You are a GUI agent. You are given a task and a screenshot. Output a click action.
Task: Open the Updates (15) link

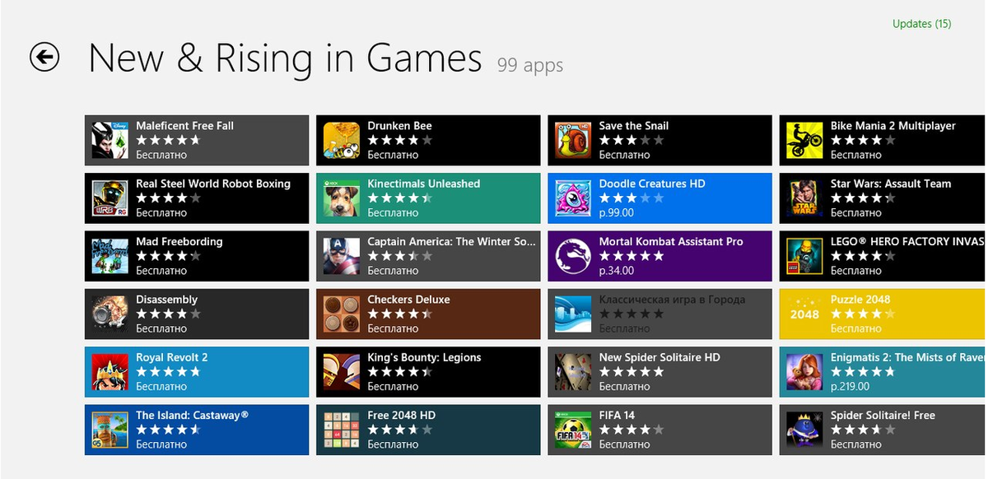921,24
